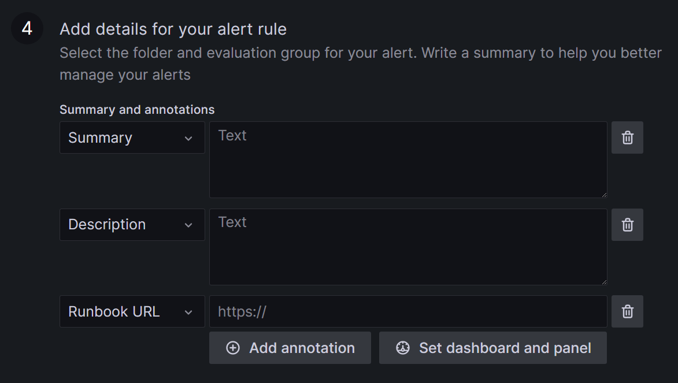Screen dimensions: 678x383
Task: Remove the Description annotation via trash icon
Action: (x=627, y=225)
